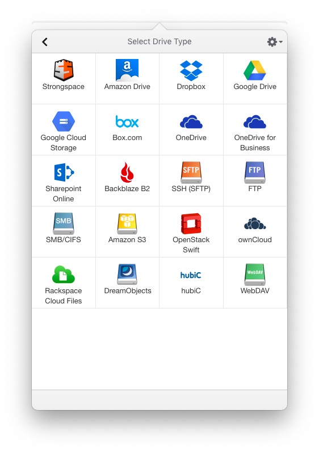
Task: Choose OneDrive for Business icon
Action: [255, 121]
